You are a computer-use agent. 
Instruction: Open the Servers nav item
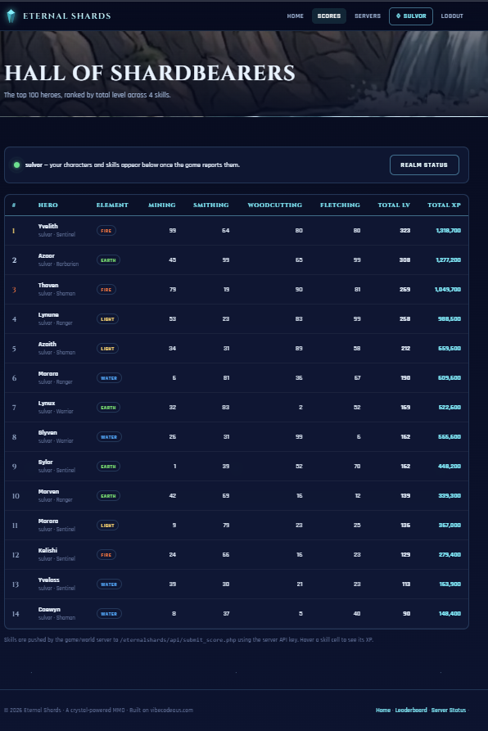368,16
